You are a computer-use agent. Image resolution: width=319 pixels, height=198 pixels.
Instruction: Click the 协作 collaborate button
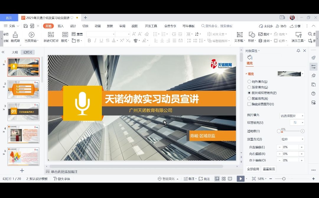click(x=281, y=26)
